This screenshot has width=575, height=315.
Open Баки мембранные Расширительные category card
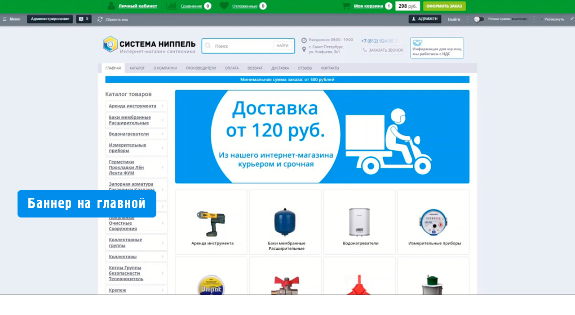click(x=285, y=222)
